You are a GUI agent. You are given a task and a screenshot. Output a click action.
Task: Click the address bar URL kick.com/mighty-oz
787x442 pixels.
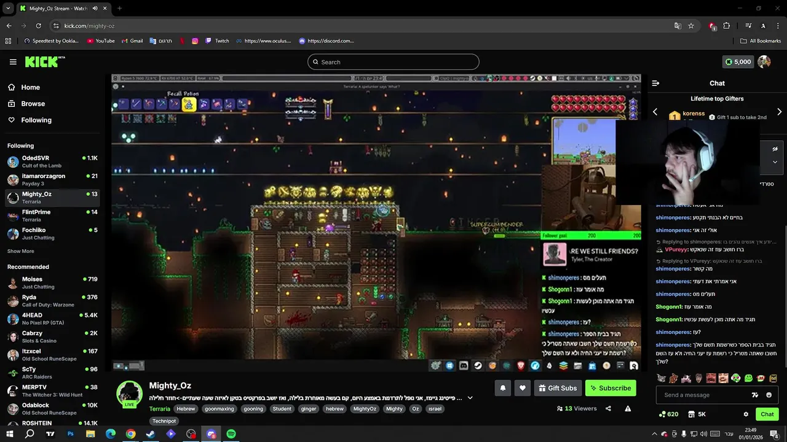pos(89,26)
